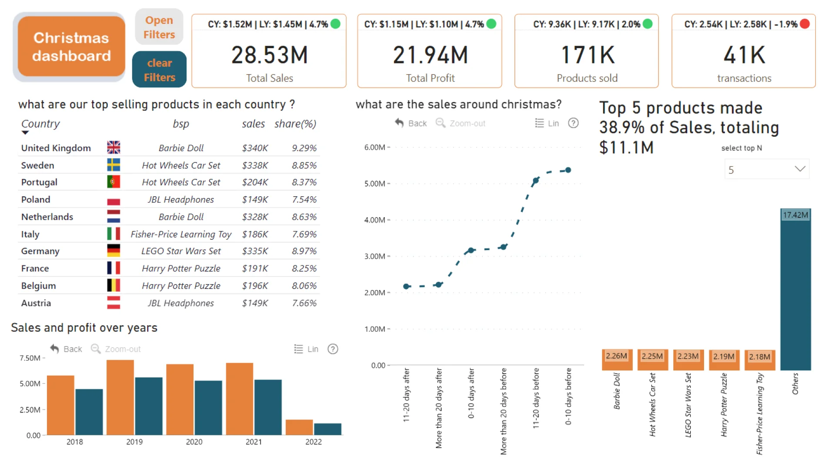Click clear Filters button
Screen dimensions: 835x469
pyautogui.click(x=159, y=69)
